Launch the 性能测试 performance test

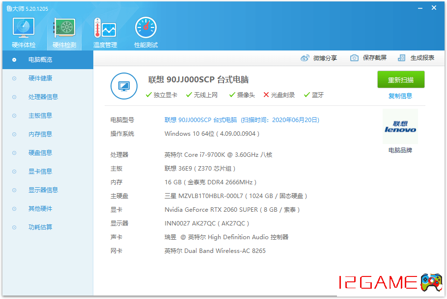(x=146, y=33)
